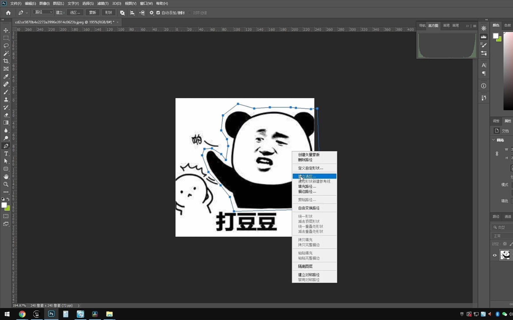
Task: Choose 填充路径... from context menu
Action: [314, 186]
